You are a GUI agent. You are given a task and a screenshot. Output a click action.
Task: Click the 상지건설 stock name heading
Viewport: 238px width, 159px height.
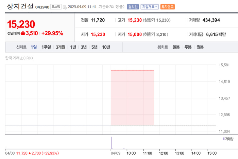[x=20, y=6]
